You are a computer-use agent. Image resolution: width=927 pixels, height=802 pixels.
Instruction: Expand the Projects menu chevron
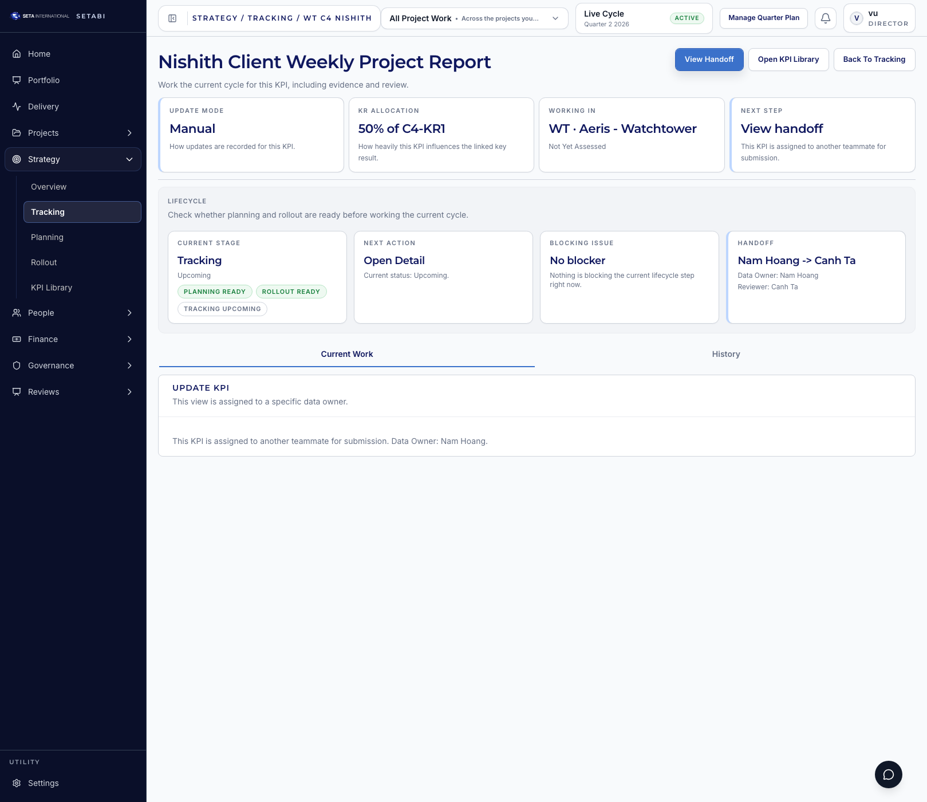pos(129,133)
